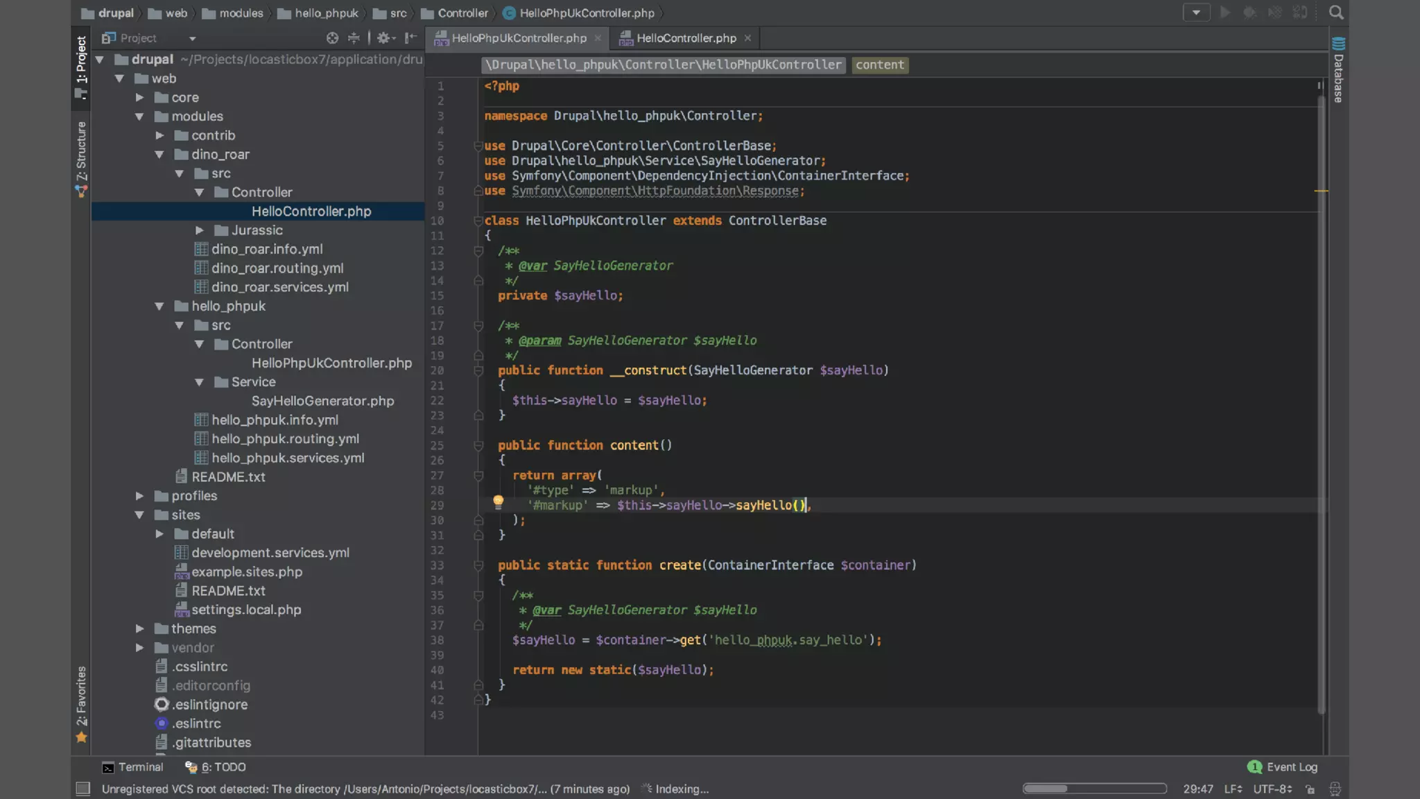
Task: Open the Project panel gear settings
Action: [x=384, y=38]
